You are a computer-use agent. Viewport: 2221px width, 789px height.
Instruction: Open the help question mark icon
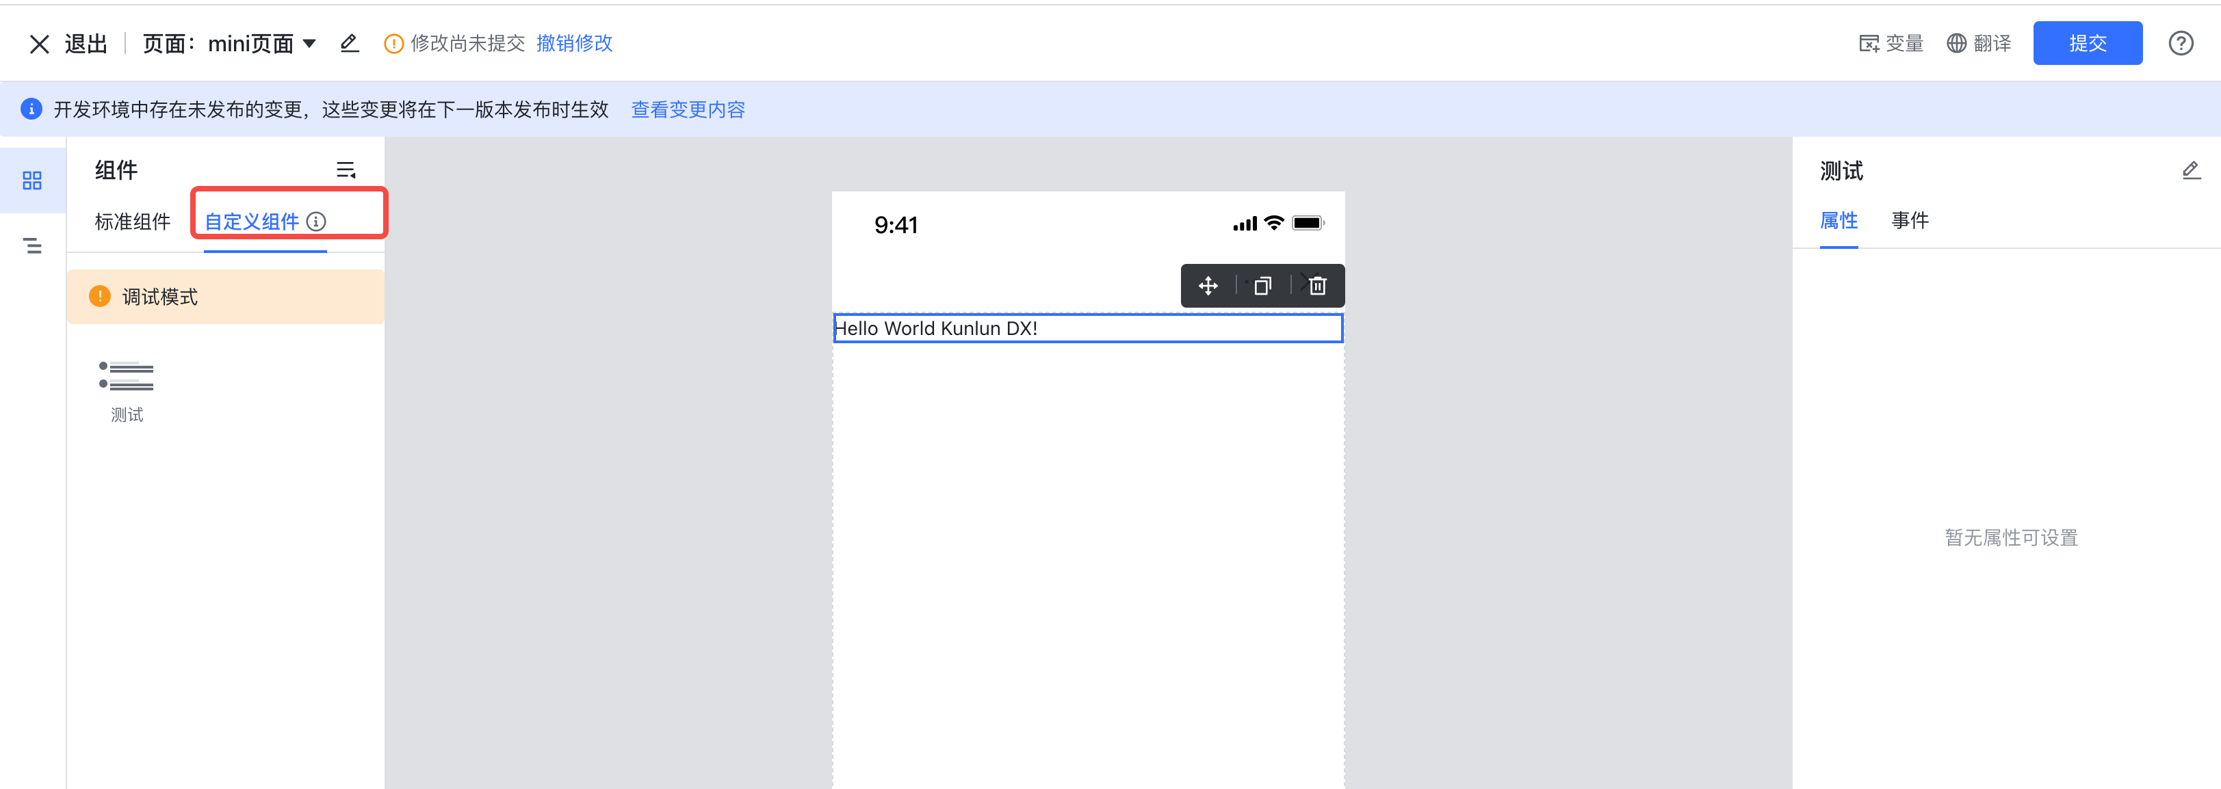(2181, 43)
